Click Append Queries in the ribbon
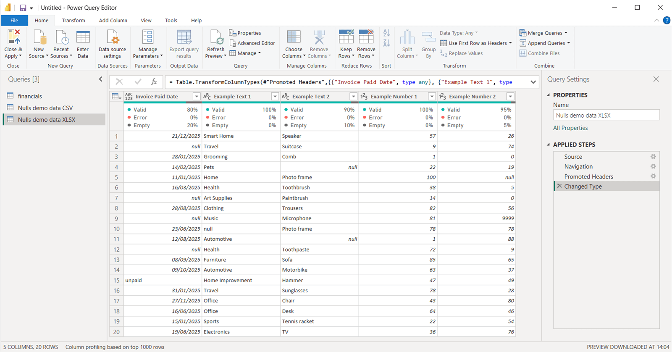The height and width of the screenshot is (352, 672). [x=545, y=43]
